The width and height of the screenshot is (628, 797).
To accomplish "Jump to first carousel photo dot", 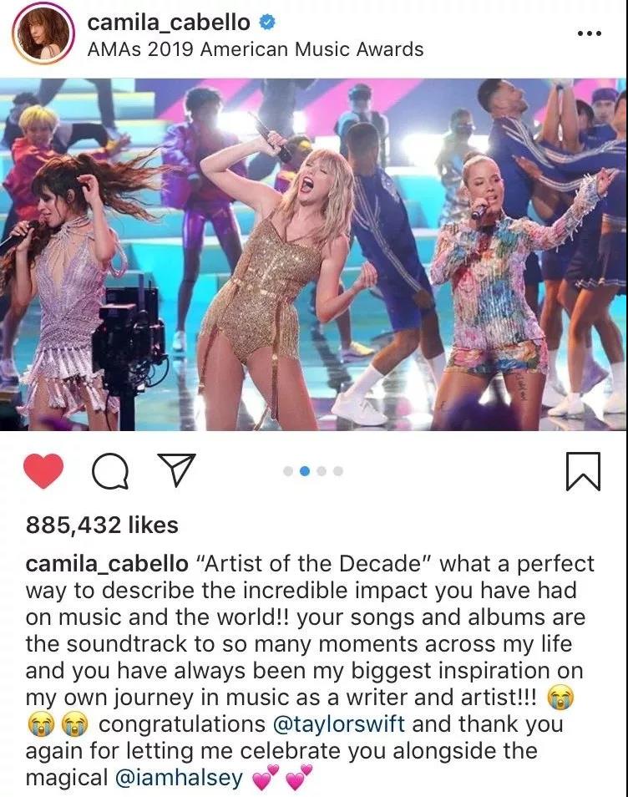I will point(288,471).
